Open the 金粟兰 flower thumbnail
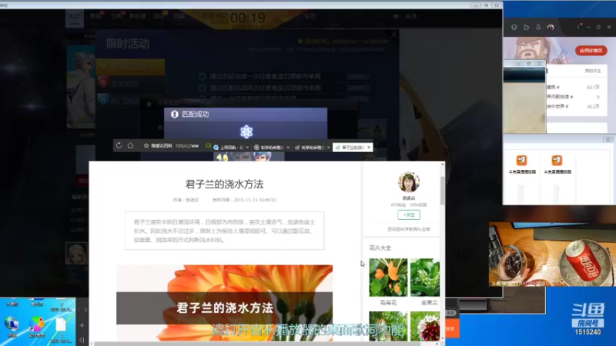Viewport: 616px width, 346px height. (425, 277)
